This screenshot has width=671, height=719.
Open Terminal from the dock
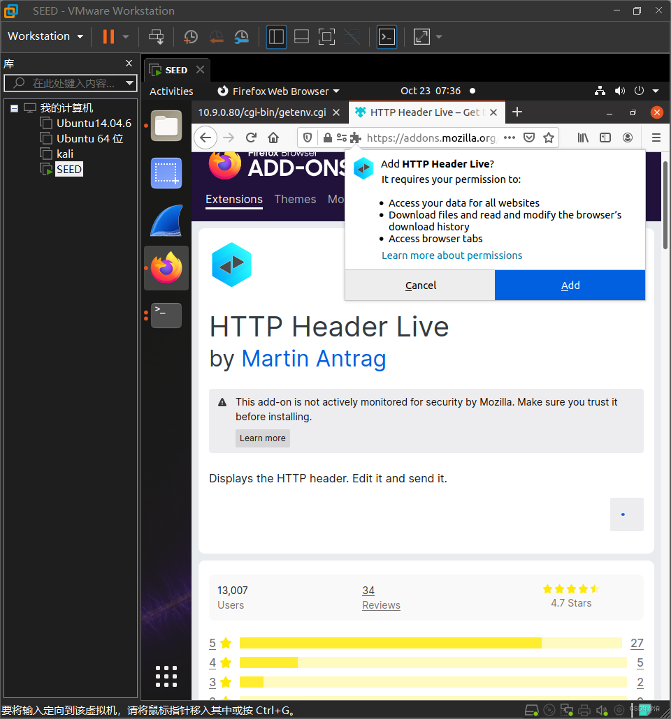click(x=166, y=316)
